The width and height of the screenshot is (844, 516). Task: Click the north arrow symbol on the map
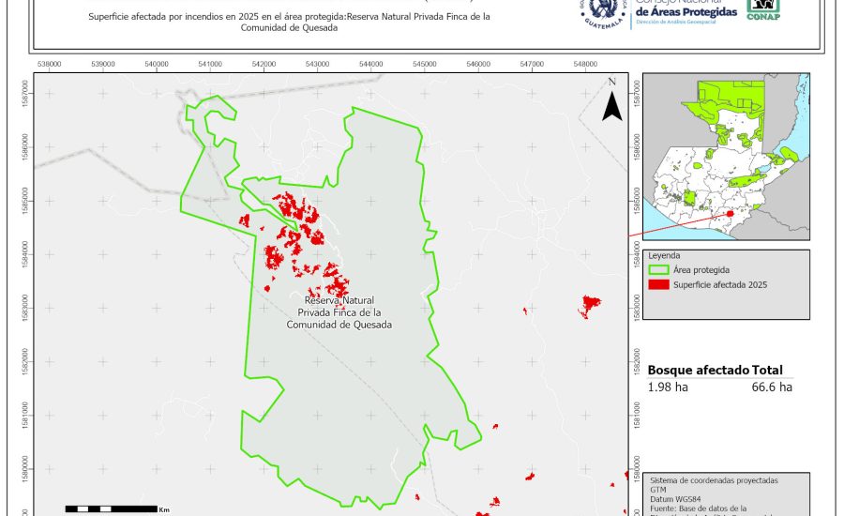[x=611, y=104]
